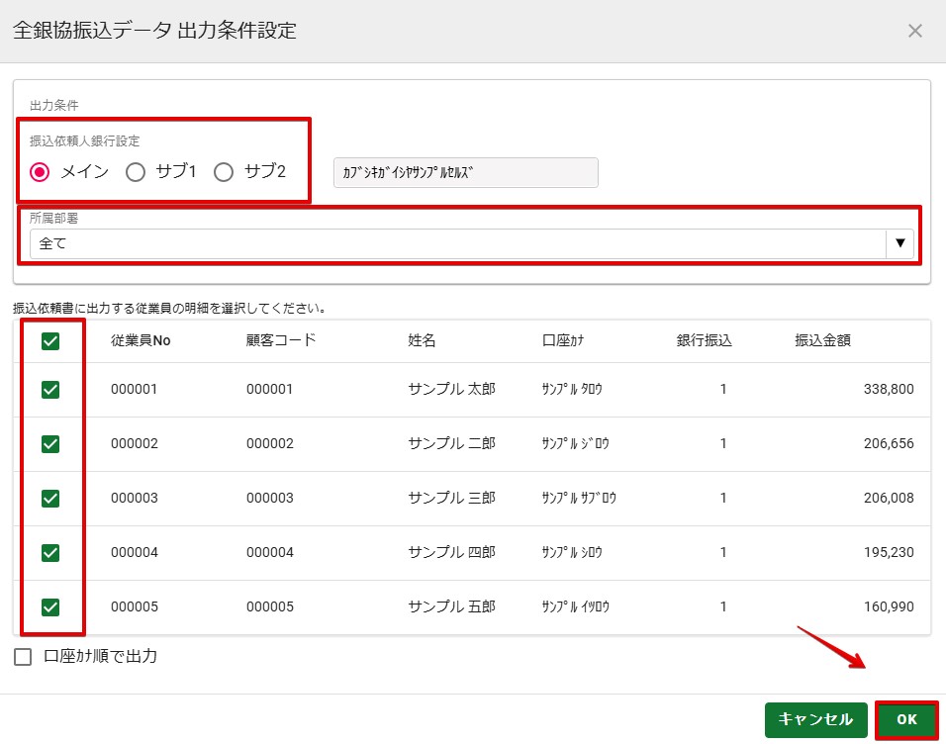Open the 所属部署 dropdown showing 全て
The width and height of the screenshot is (946, 744).
pyautogui.click(x=472, y=243)
